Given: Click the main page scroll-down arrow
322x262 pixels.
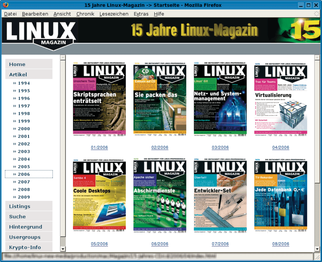Looking at the screenshot, I should [x=317, y=249].
